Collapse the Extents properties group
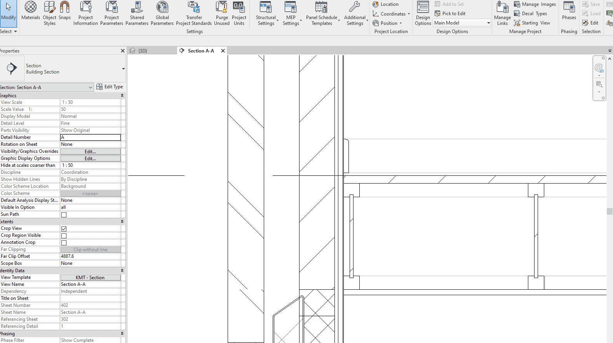613x343 pixels. coord(122,222)
